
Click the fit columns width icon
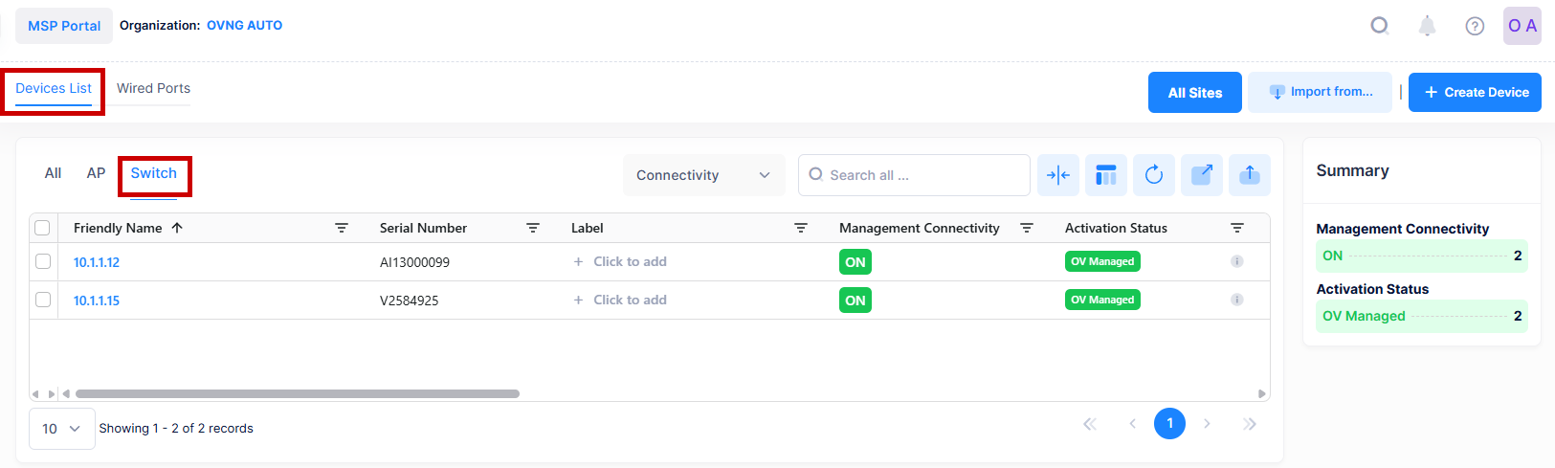tap(1057, 175)
